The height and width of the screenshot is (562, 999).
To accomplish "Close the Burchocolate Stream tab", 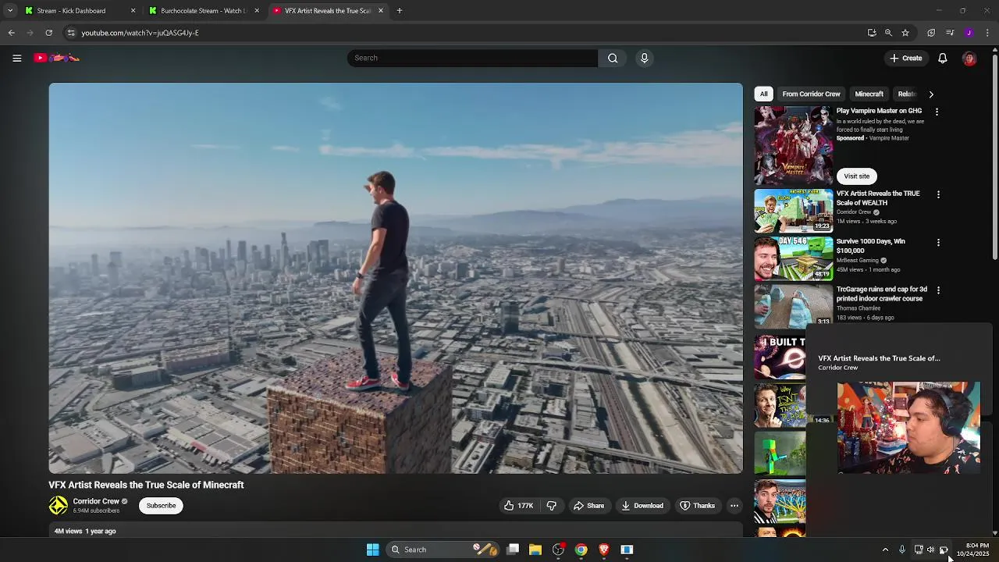I will pyautogui.click(x=256, y=11).
